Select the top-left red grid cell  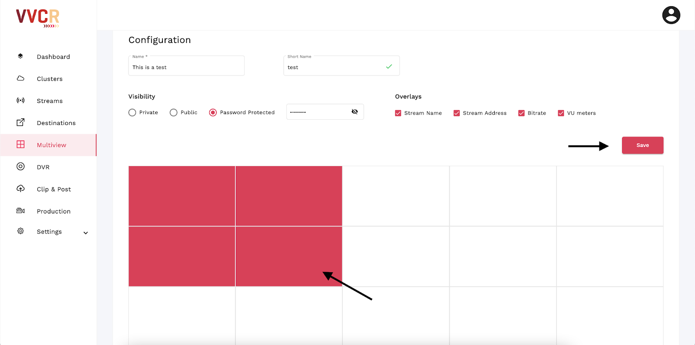pos(182,196)
